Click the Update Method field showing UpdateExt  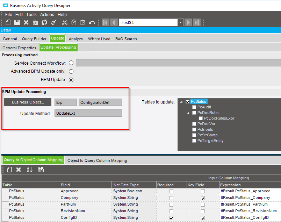click(88, 113)
